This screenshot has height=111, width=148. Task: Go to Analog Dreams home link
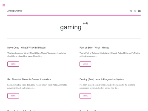[x=15, y=11]
